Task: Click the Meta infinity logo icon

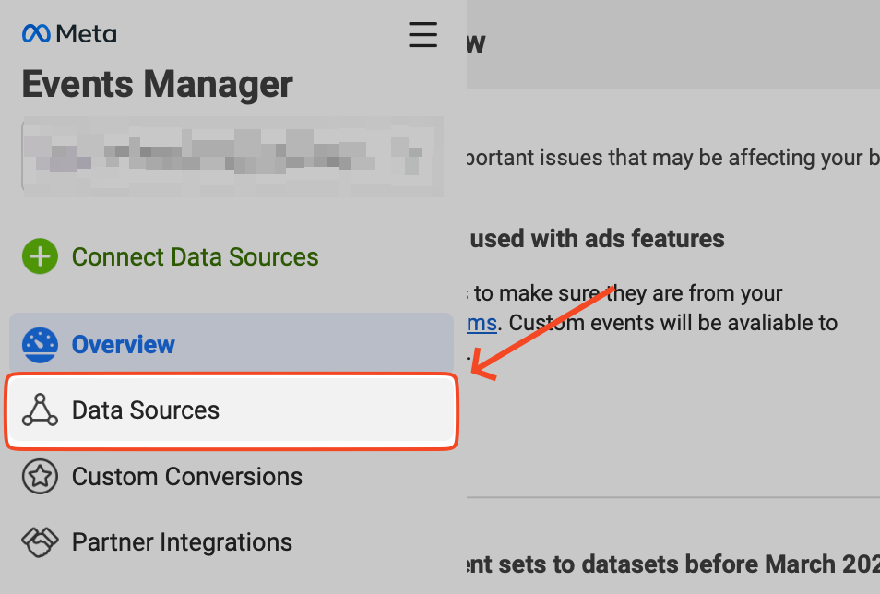Action: [36, 34]
